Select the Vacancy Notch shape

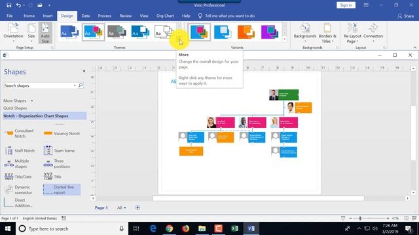click(x=62, y=133)
